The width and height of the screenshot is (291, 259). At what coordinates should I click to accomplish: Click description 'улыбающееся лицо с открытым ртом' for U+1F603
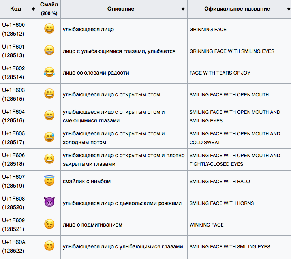(111, 95)
